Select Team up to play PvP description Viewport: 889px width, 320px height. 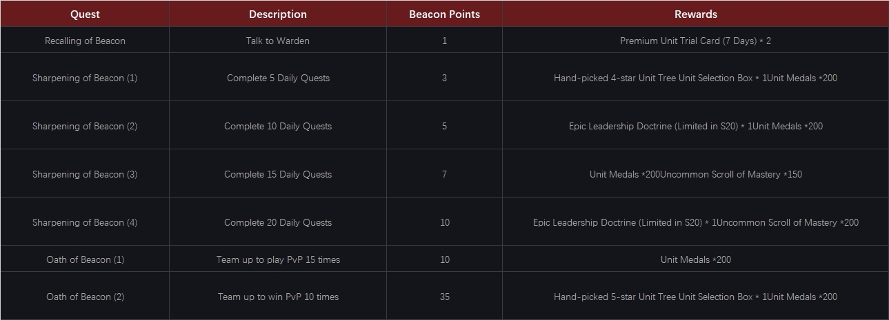(278, 259)
